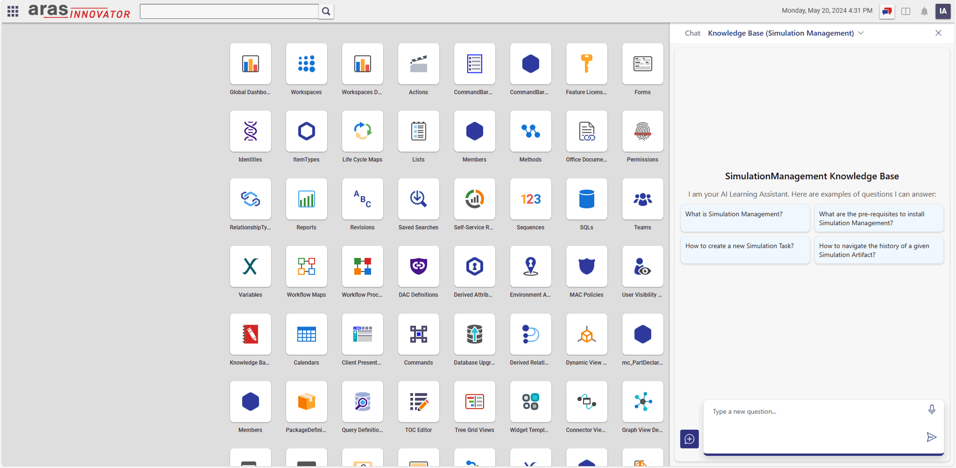Toggle the split view layout icon
This screenshot has width=956, height=468.
[906, 11]
